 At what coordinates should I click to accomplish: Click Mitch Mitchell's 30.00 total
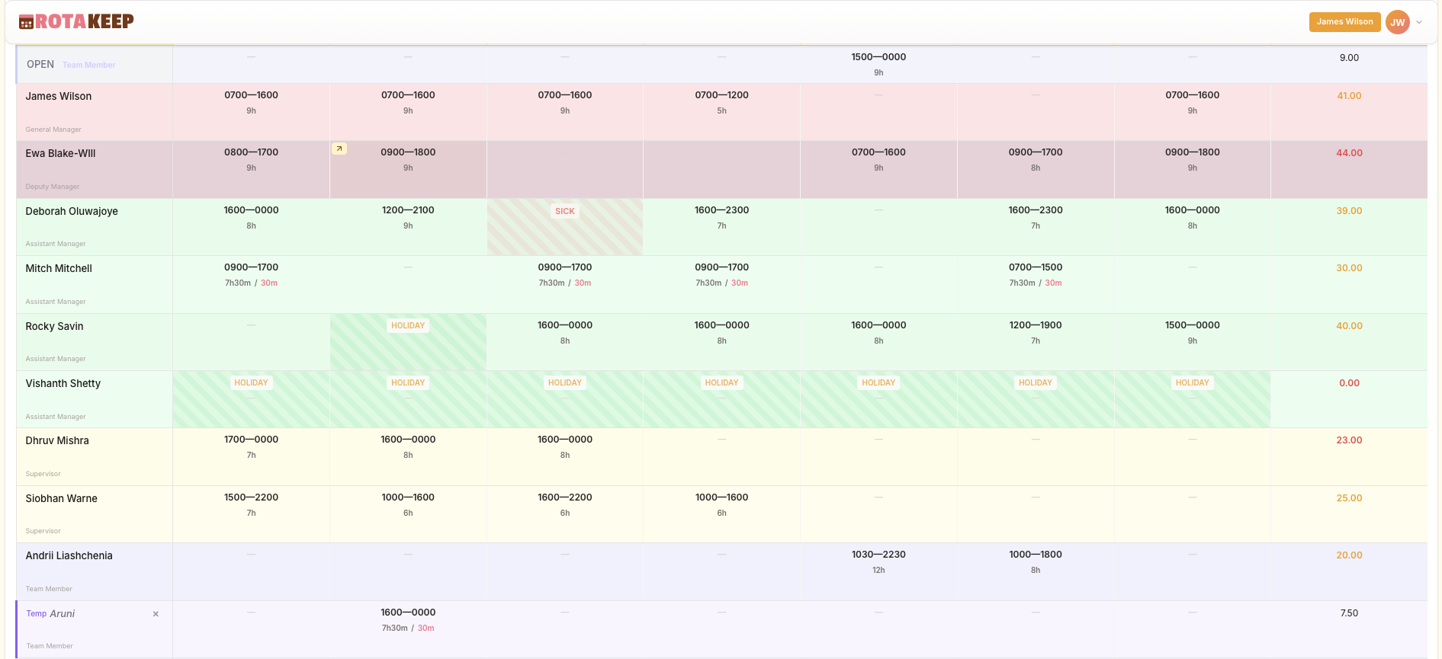pyautogui.click(x=1349, y=268)
